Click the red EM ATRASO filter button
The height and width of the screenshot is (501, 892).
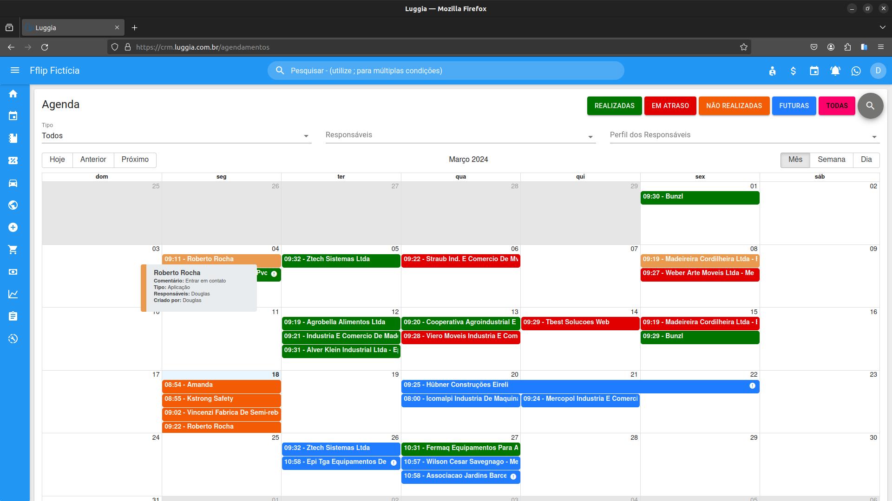(x=670, y=106)
